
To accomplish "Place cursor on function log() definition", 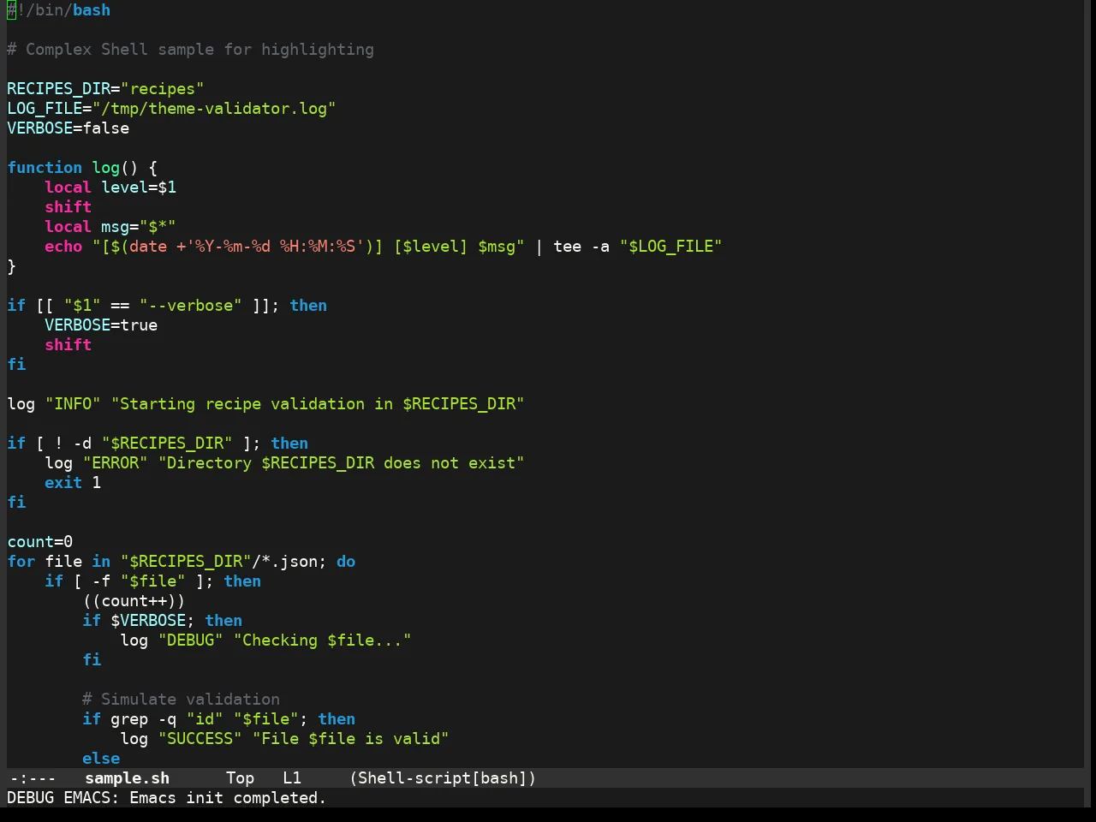I will 82,168.
